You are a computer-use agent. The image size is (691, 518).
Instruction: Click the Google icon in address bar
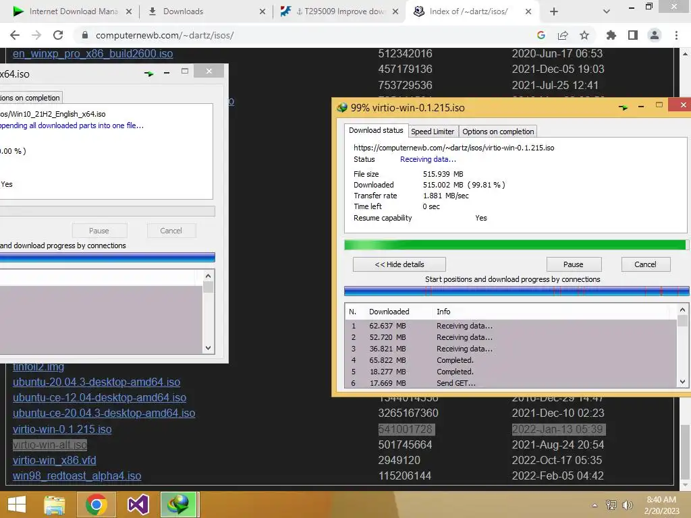point(541,35)
